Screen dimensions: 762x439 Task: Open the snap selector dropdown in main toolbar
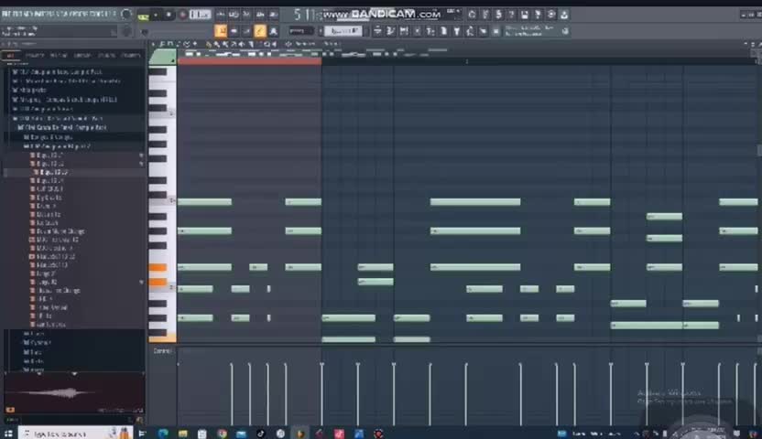pos(300,31)
